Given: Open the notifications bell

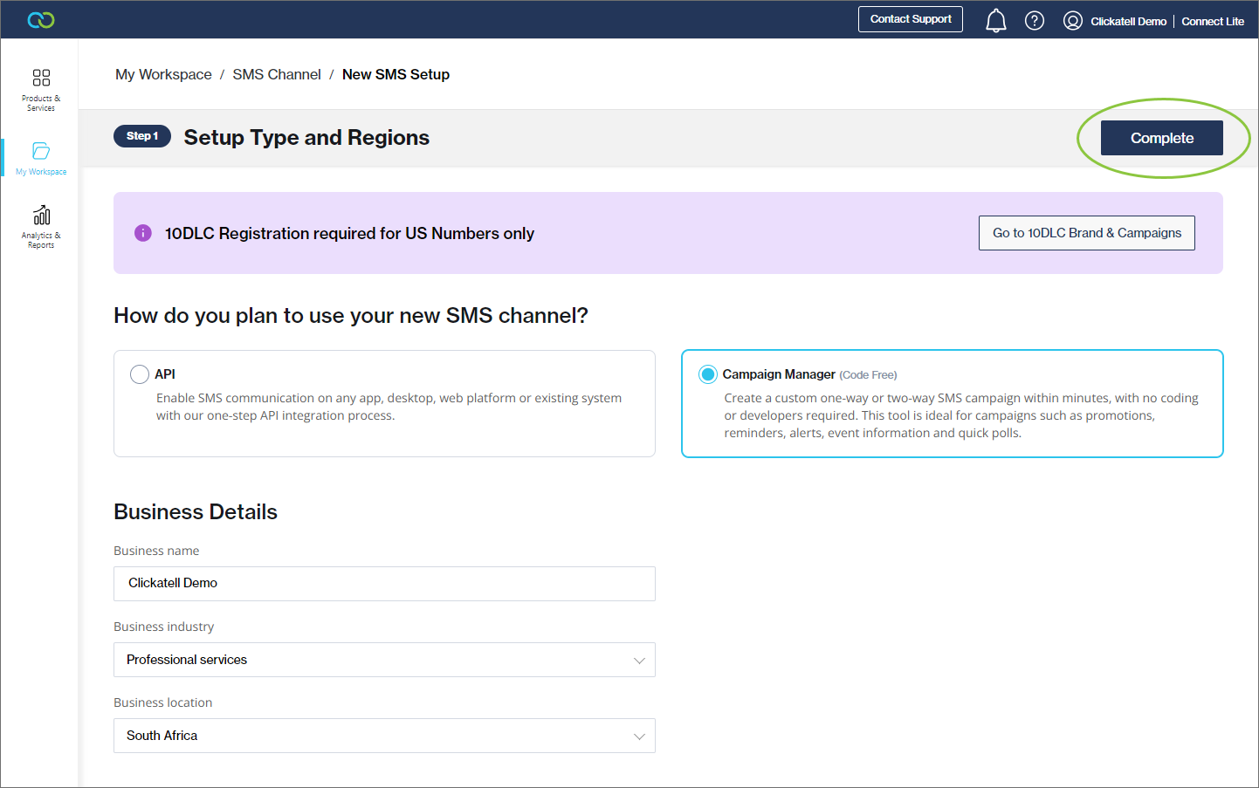Looking at the screenshot, I should (x=995, y=20).
